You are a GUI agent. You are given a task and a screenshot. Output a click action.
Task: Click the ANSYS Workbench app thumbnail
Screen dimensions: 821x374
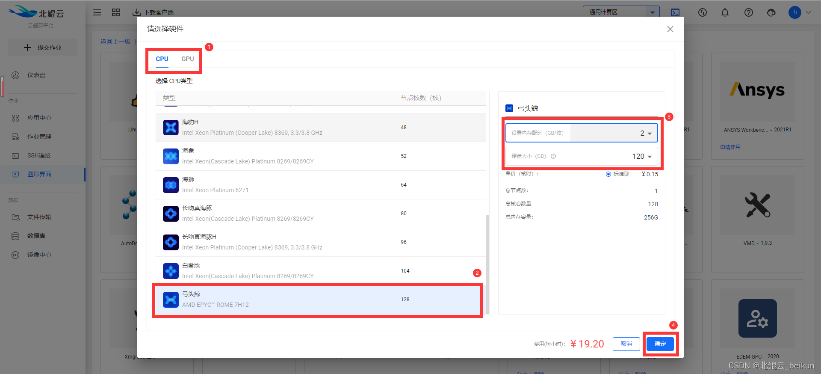click(x=757, y=91)
